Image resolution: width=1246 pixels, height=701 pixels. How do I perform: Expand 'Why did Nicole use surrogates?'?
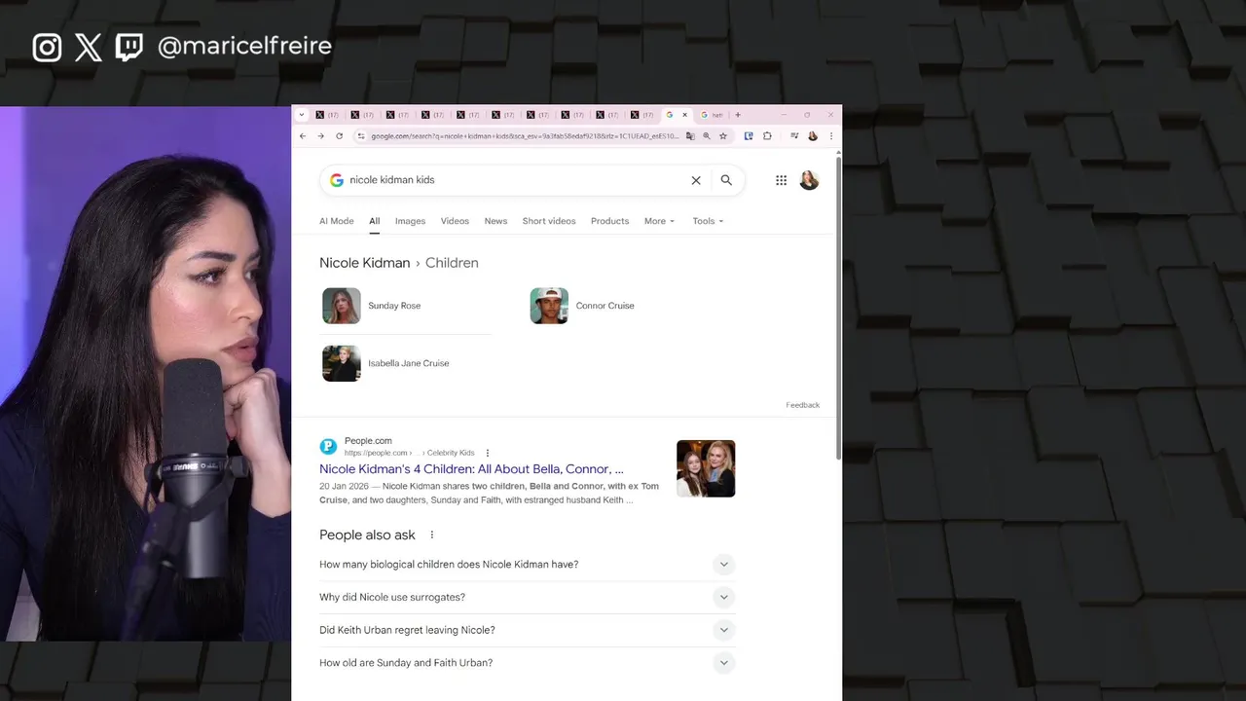[x=723, y=597]
